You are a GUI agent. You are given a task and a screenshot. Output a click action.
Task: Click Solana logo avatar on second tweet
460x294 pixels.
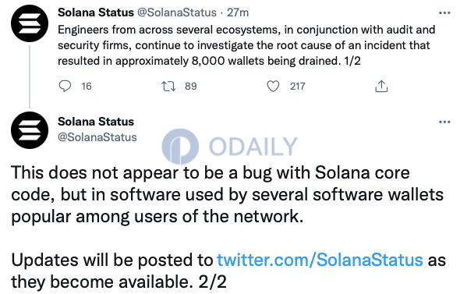(30, 130)
